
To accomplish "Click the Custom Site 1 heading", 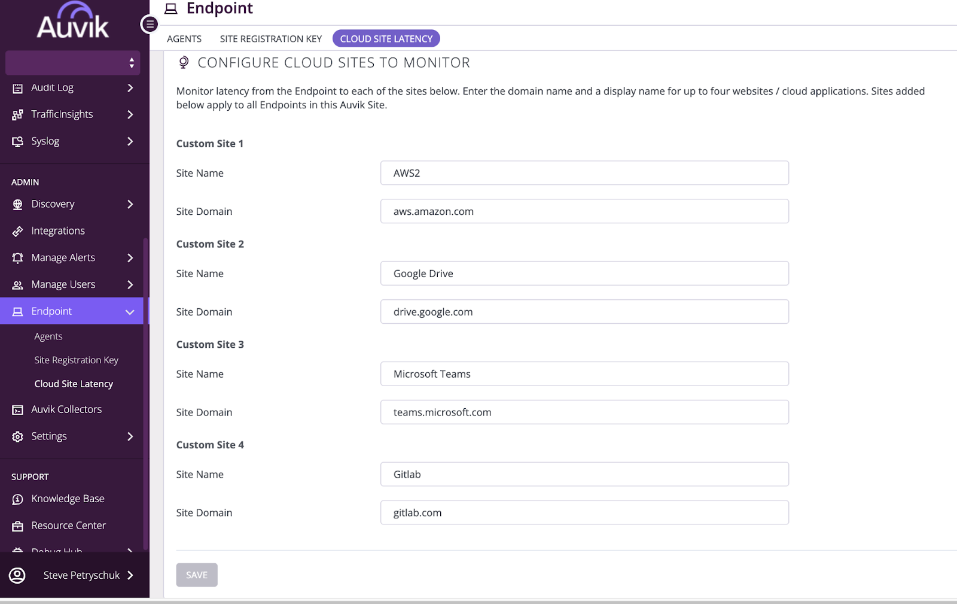I will click(x=210, y=144).
